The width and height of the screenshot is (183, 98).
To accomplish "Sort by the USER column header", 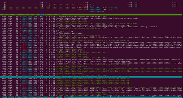I will pos(8,15).
